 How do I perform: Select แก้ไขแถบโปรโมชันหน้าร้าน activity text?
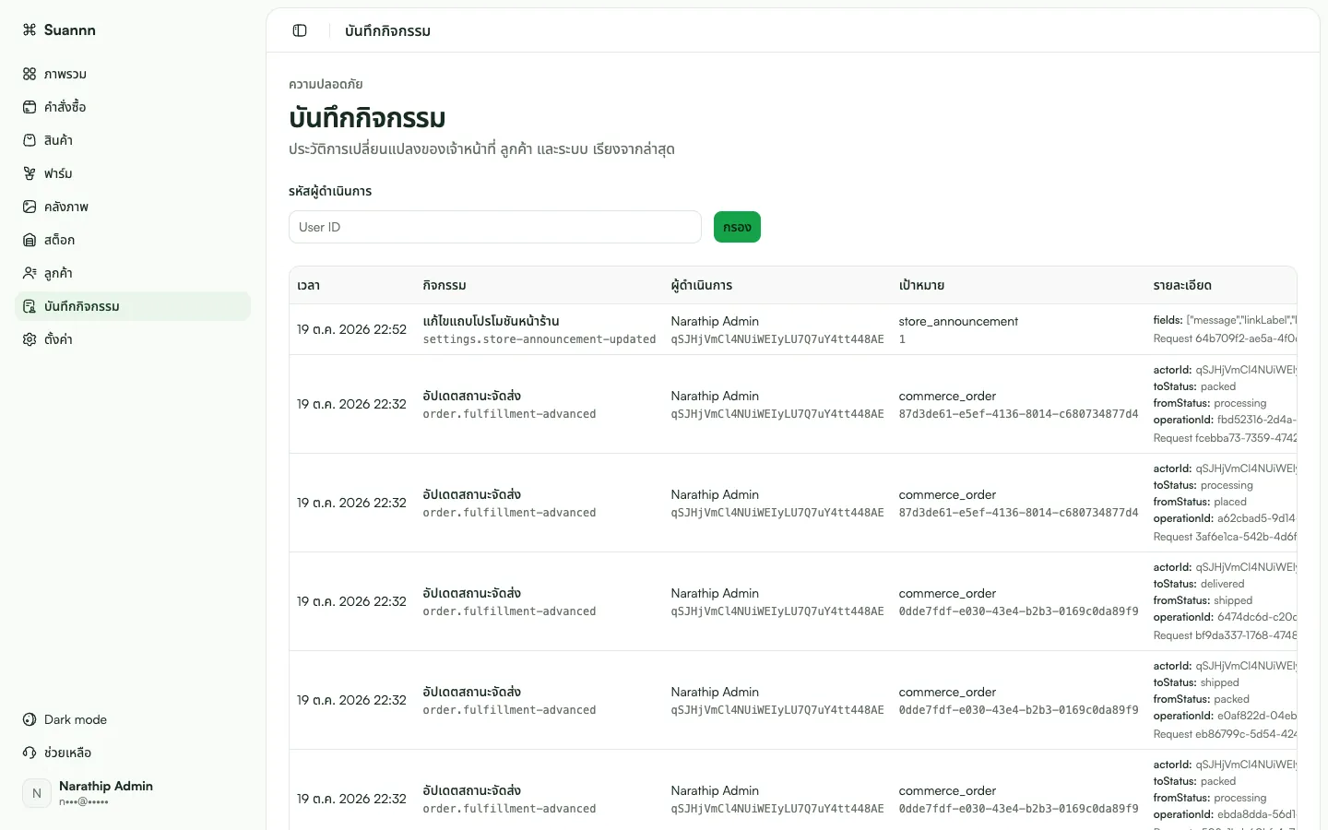[x=491, y=321]
